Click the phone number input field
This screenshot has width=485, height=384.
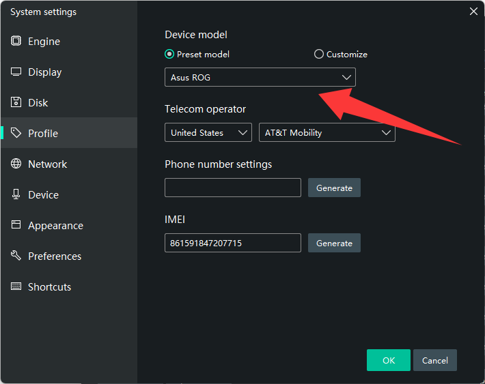coord(232,188)
